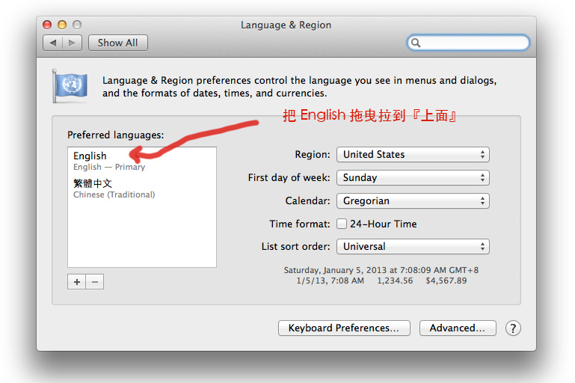
Task: Click the short date sample 1/5/13, 7:08 AM
Action: click(x=330, y=281)
